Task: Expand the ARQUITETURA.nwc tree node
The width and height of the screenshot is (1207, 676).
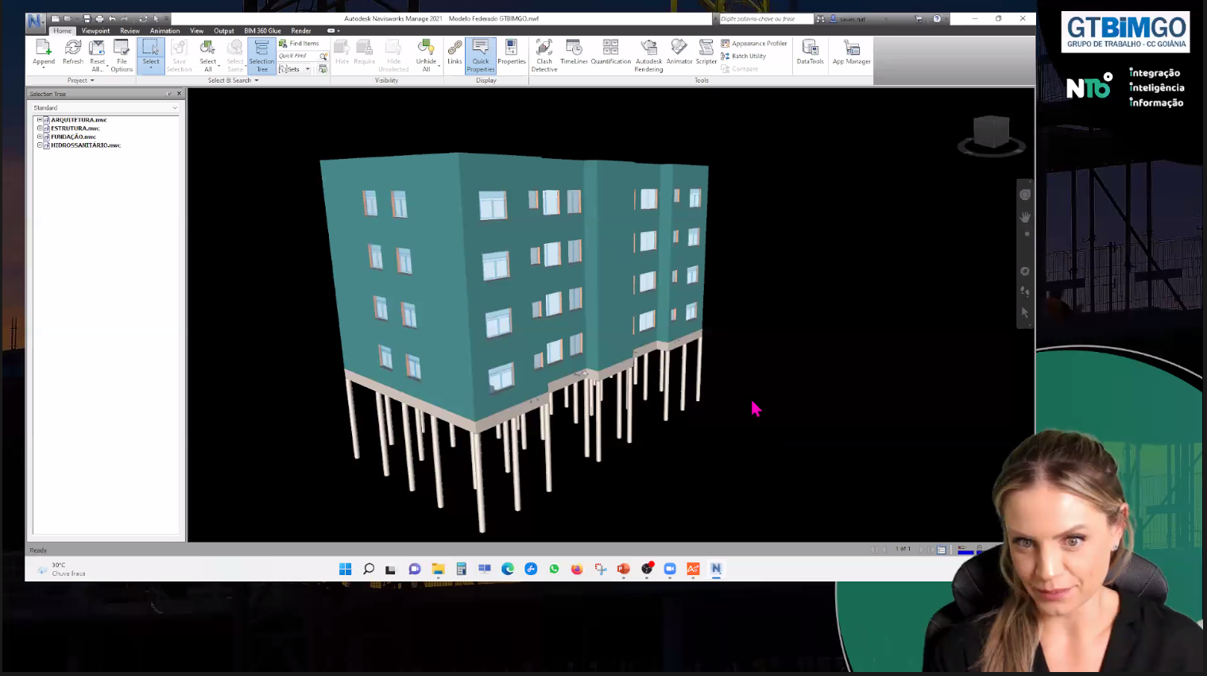Action: 39,120
